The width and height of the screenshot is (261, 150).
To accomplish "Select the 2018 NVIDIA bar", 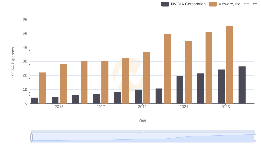I will 117,98.
